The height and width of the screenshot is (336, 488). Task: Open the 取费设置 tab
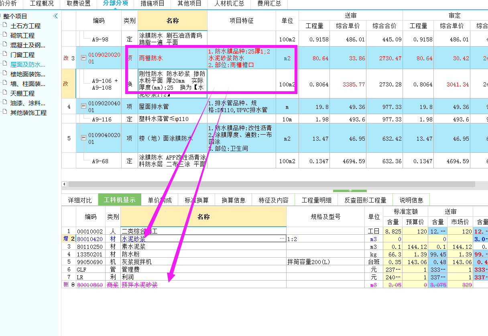(x=78, y=4)
